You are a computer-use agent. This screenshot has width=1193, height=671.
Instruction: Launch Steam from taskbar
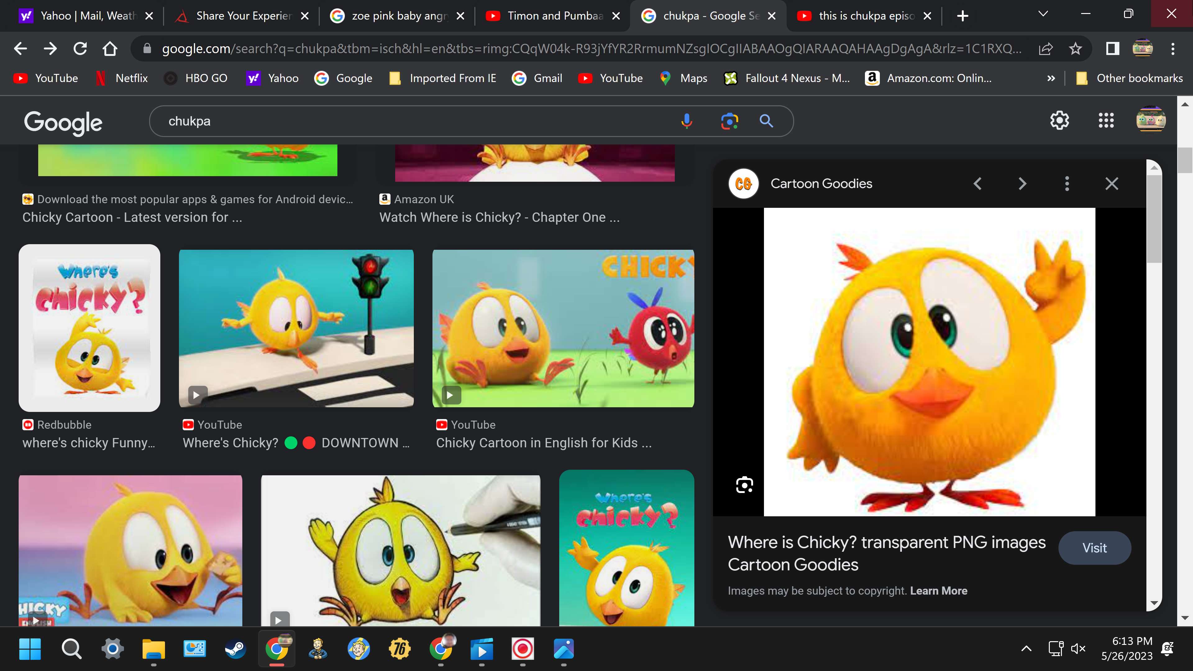(x=235, y=649)
